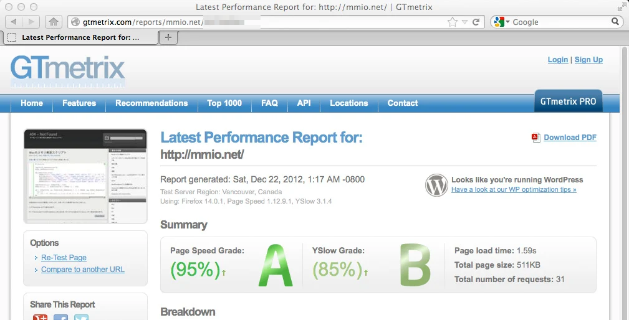Open the GTmetrix PRO tab
This screenshot has width=629, height=320.
[x=568, y=101]
